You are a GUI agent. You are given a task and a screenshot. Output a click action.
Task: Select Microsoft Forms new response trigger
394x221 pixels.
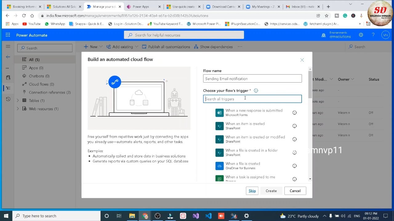point(253,113)
